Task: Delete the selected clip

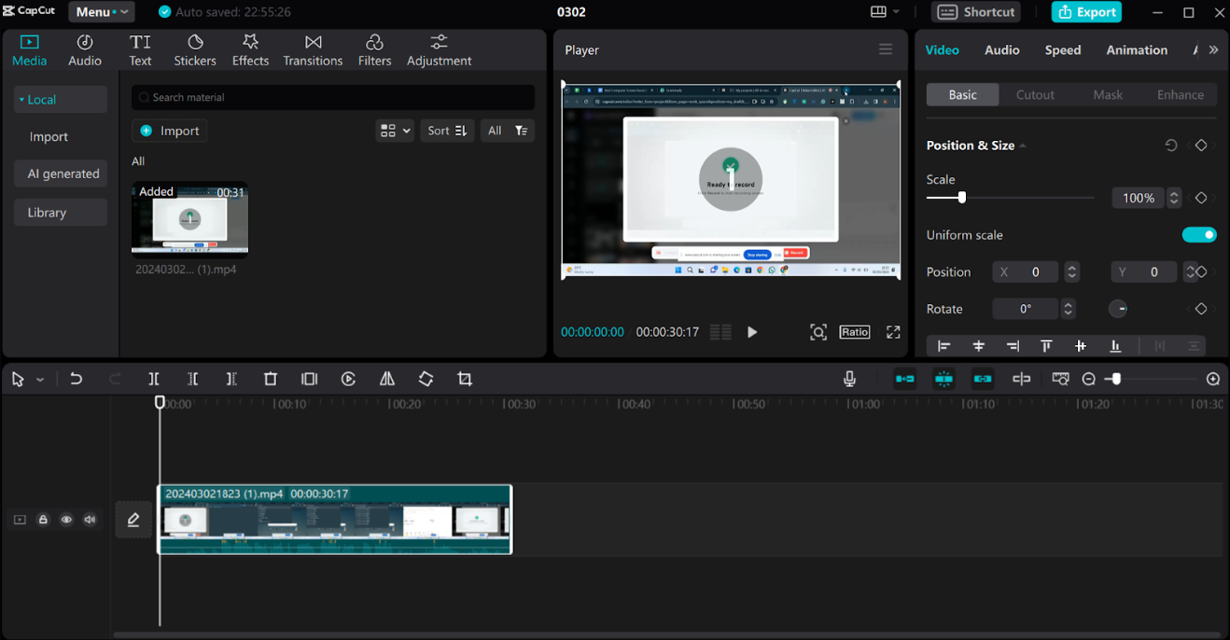Action: 271,379
